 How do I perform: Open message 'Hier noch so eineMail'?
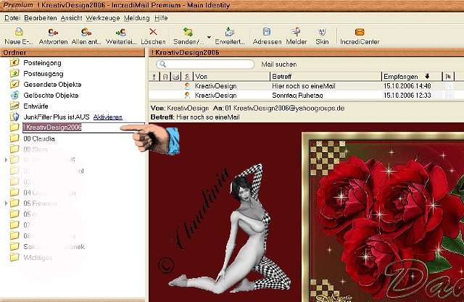click(303, 86)
